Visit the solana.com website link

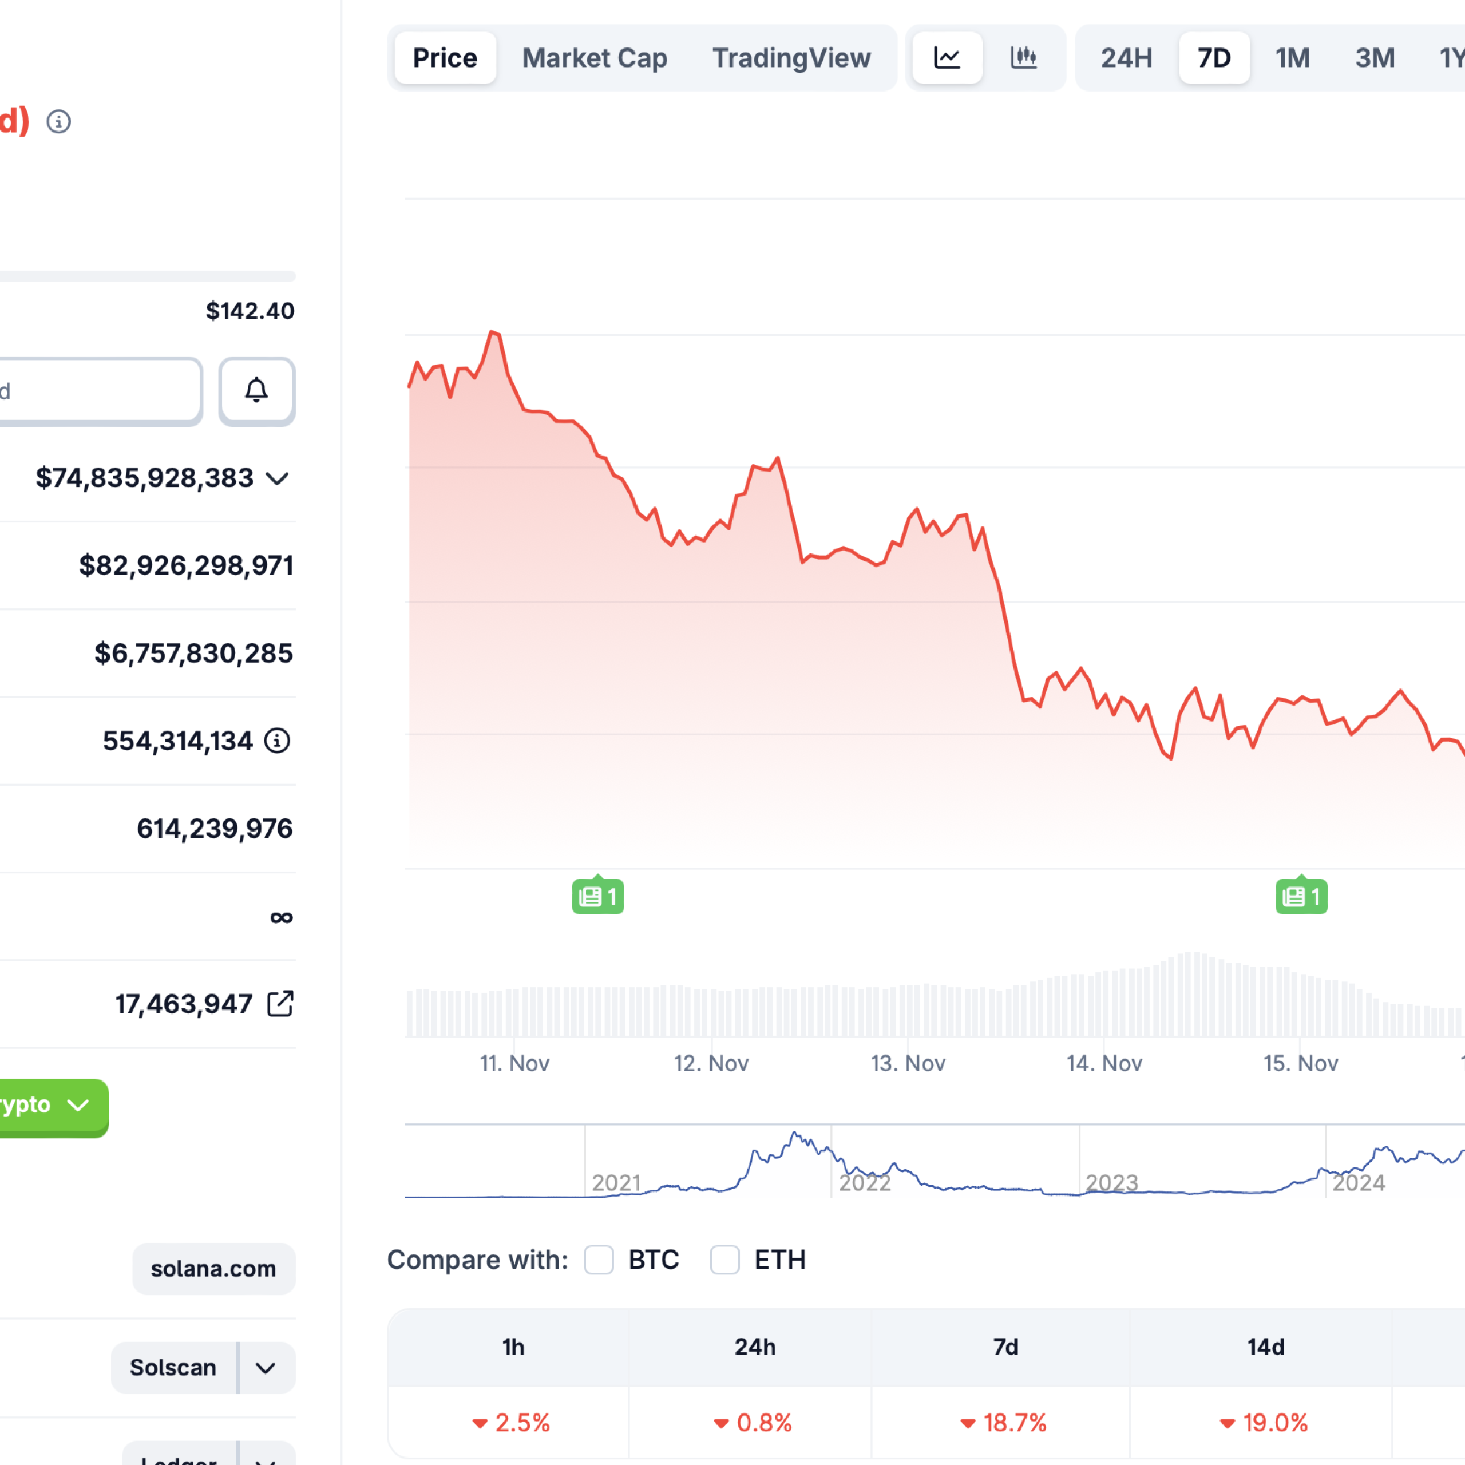pyautogui.click(x=213, y=1268)
